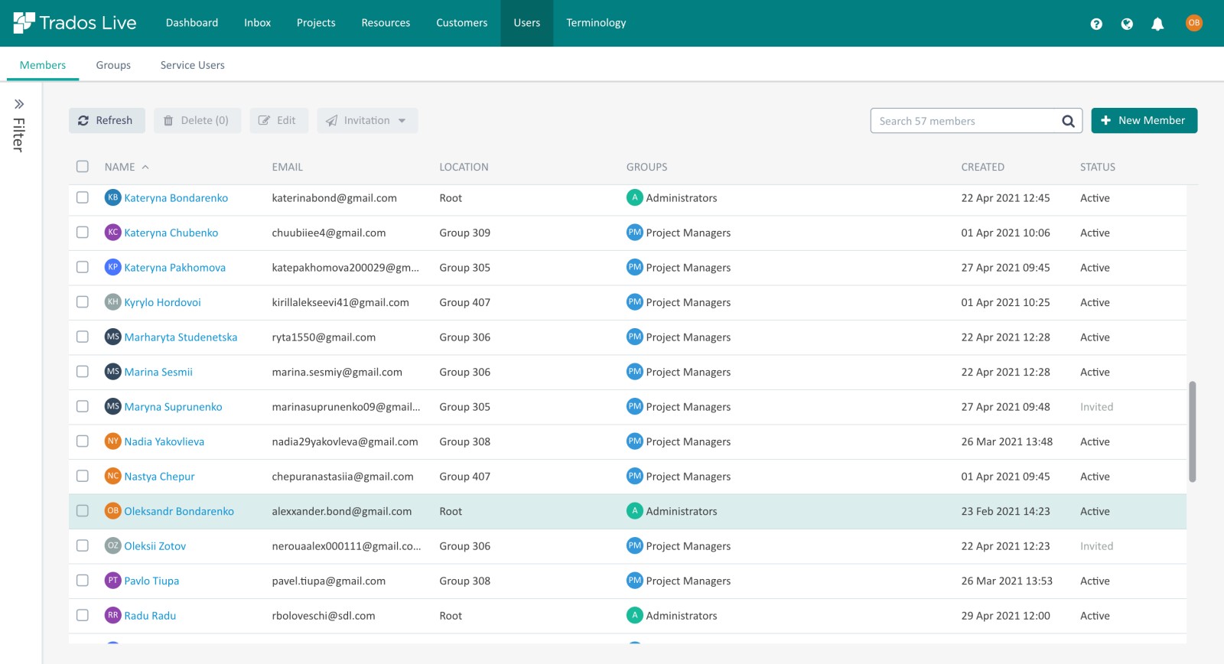Open Nadia Yakovlieva's member link
Screen dimensions: 1224x664
pos(164,441)
